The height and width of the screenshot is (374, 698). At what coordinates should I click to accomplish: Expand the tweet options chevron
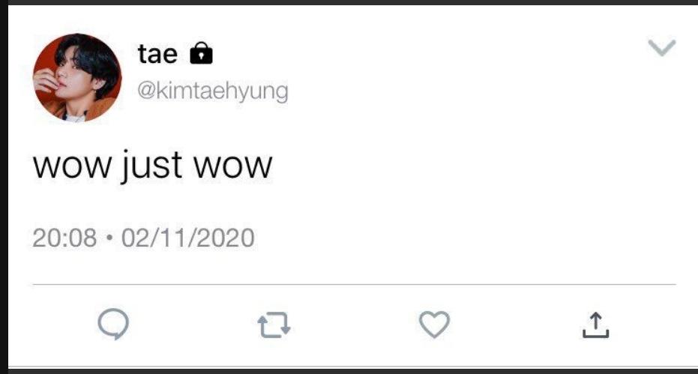click(x=661, y=49)
